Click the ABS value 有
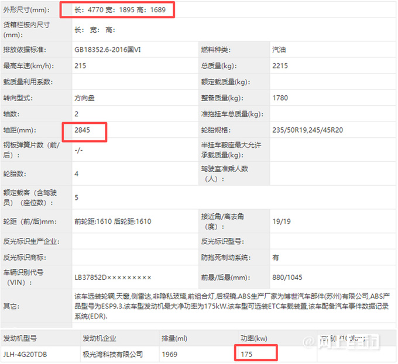 276,258
